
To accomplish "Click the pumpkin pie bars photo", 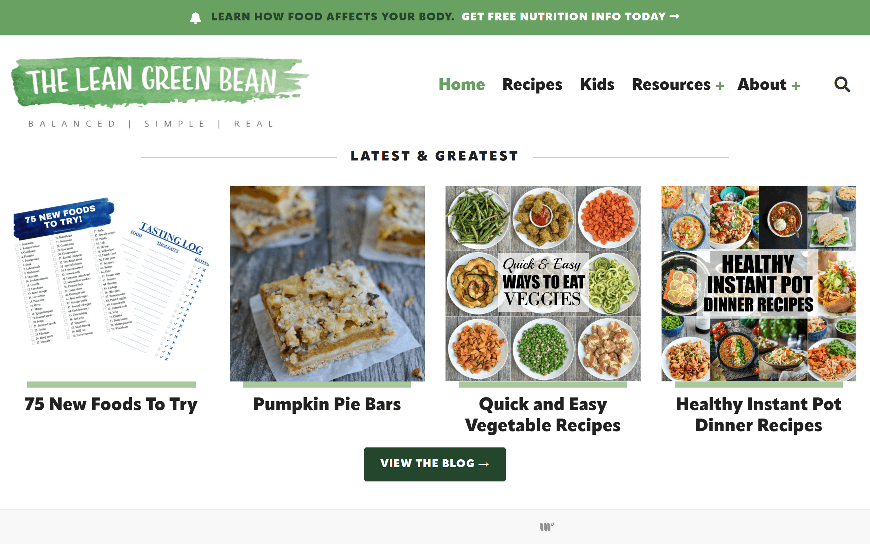I will (x=327, y=284).
